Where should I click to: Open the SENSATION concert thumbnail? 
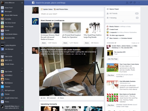[x=72, y=109]
